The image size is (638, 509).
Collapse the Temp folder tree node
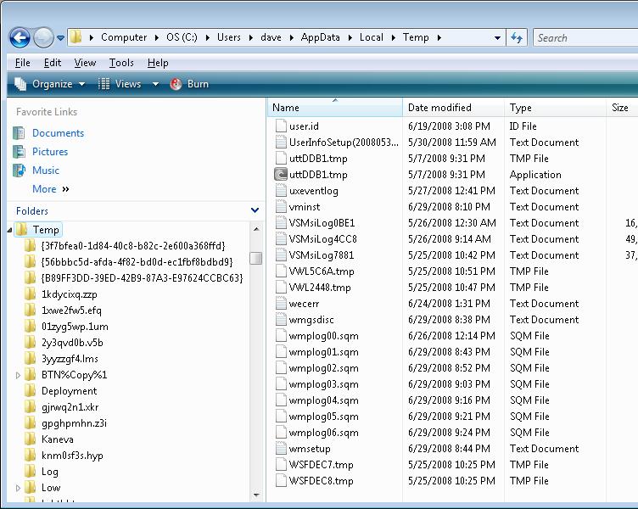10,230
